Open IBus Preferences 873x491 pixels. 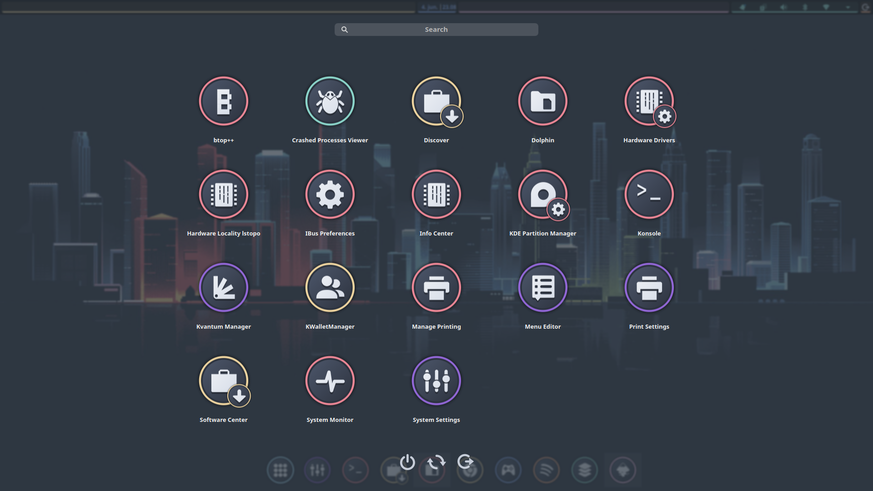tap(330, 195)
